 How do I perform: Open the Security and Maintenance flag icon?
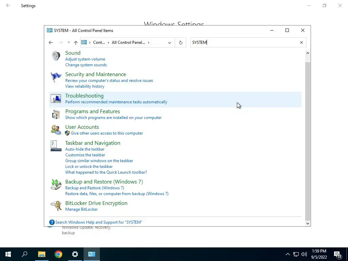[x=56, y=77]
